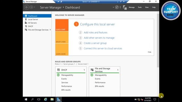The image size is (182, 102).
Task: Click the Local Server sidebar icon
Action: coord(26,19)
